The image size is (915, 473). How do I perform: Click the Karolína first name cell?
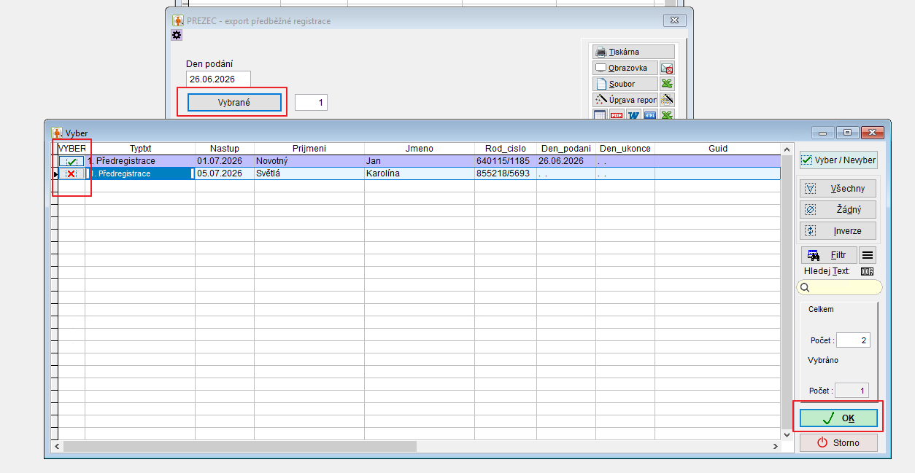420,173
